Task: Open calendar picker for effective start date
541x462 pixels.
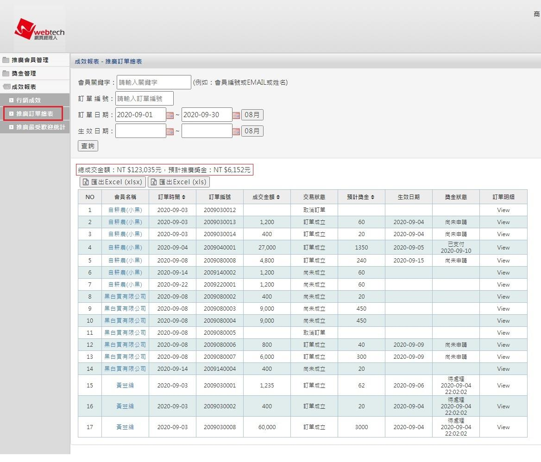Action: tap(170, 131)
